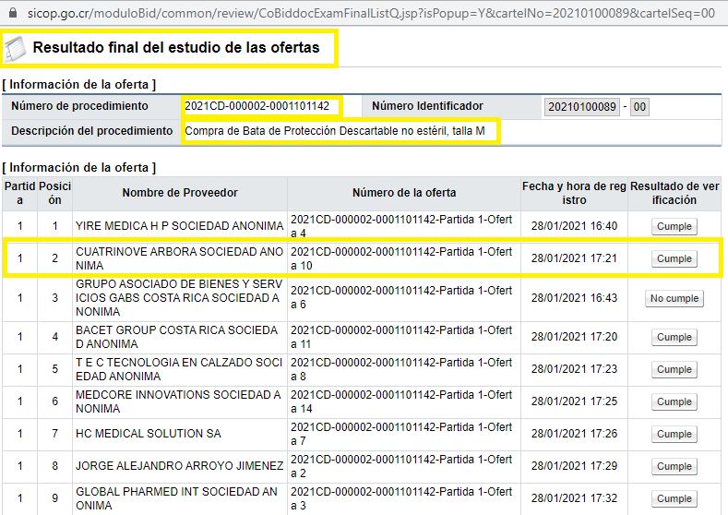
Task: Open Cumple result for CUATRINOVE ARBORA
Action: 674,258
